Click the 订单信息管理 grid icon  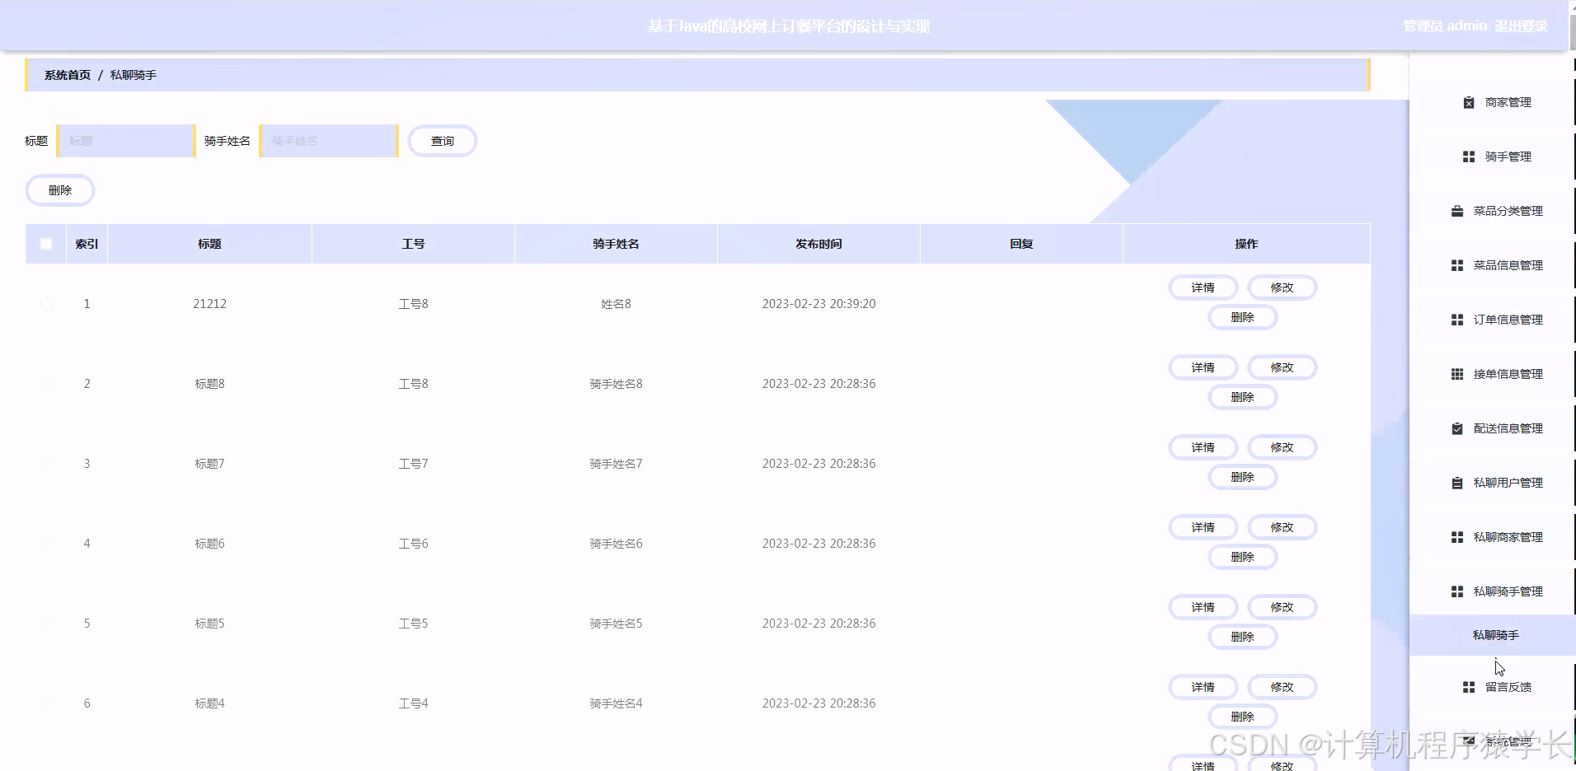1457,320
